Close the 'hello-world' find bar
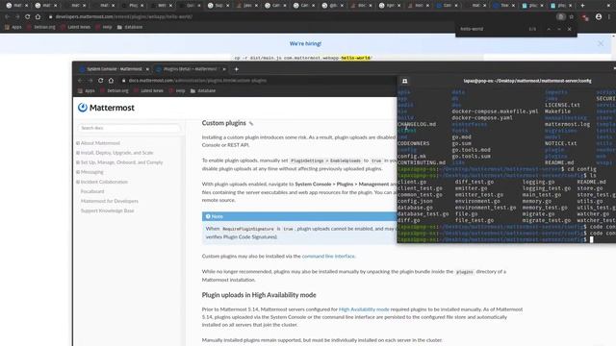Image resolution: width=616 pixels, height=346 pixels. coord(569,29)
